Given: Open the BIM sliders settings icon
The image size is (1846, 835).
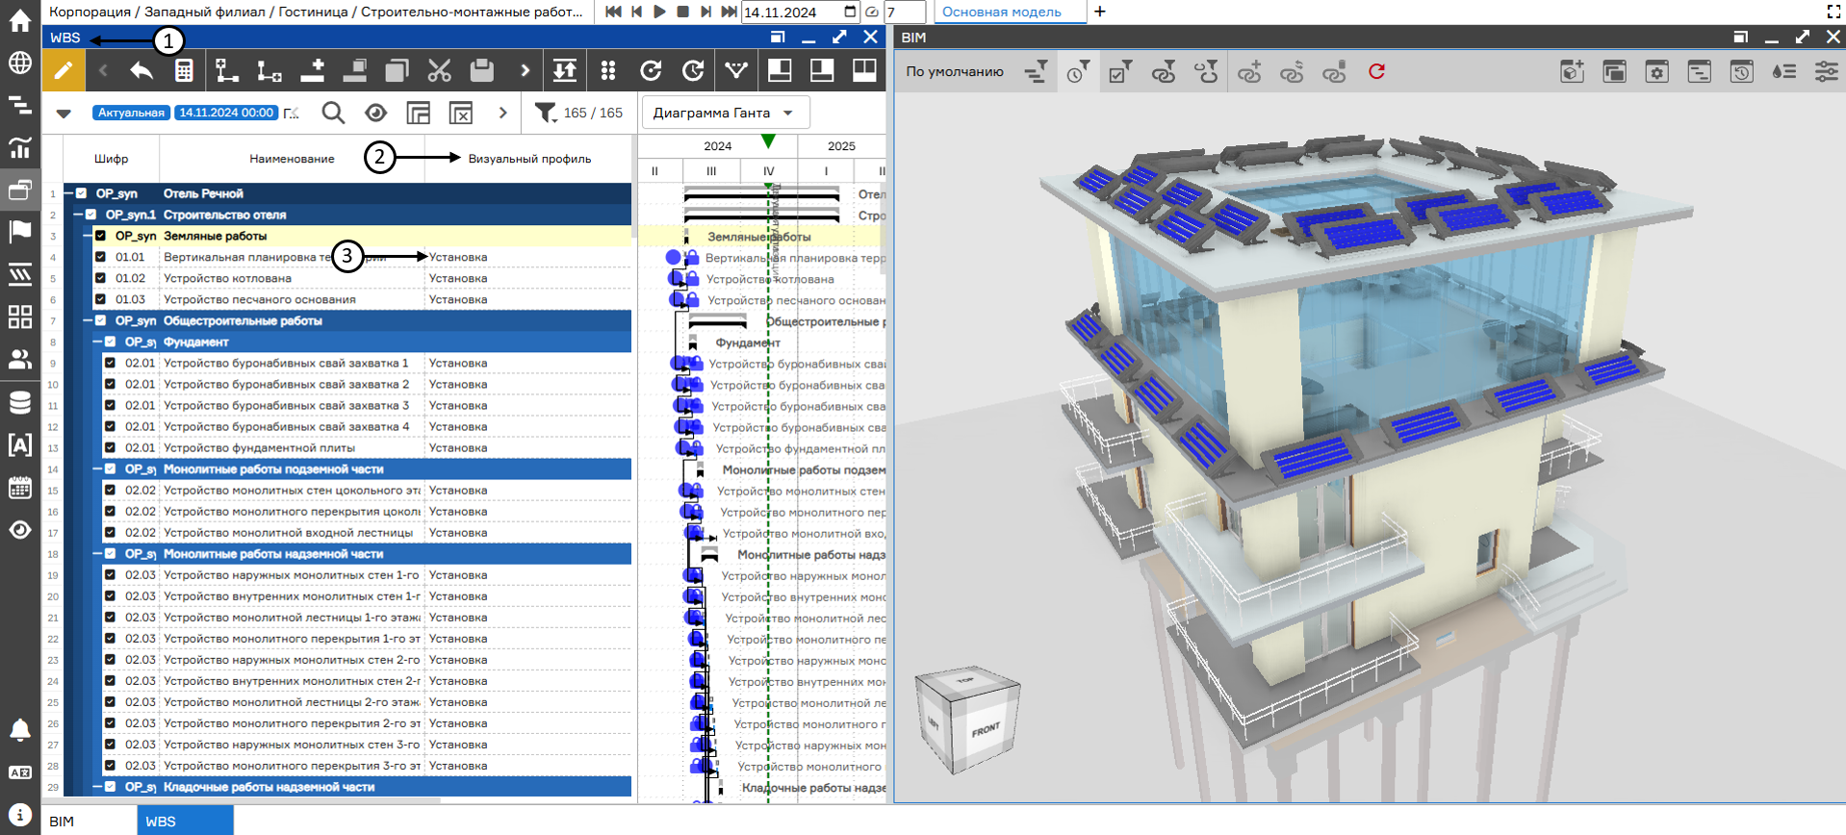Looking at the screenshot, I should pos(1826,71).
